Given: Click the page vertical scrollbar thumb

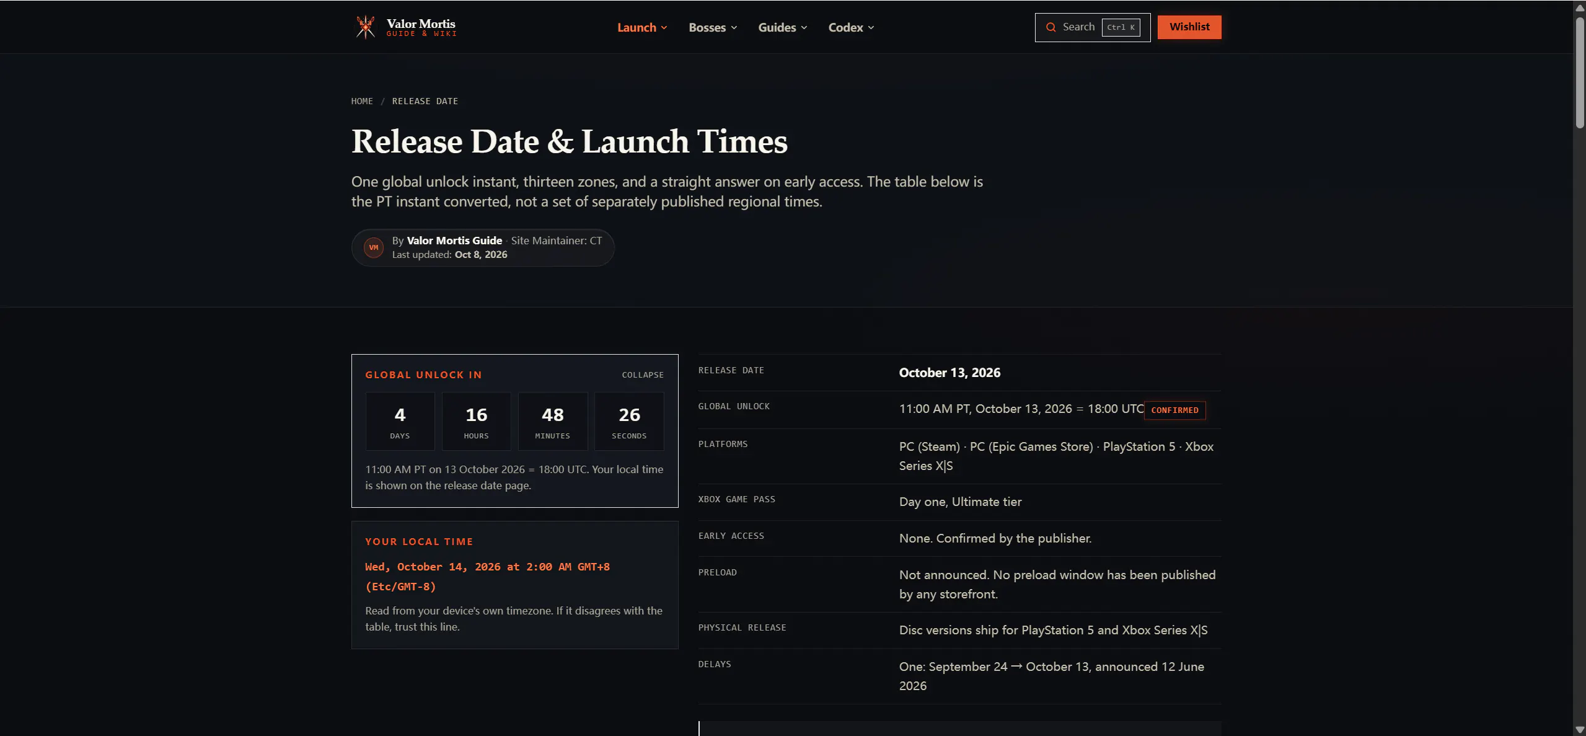Looking at the screenshot, I should click(x=1579, y=73).
